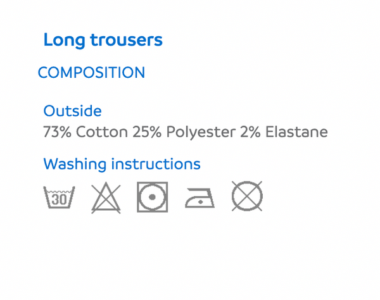The height and width of the screenshot is (300, 380).
Task: Click the dot inside the iron symbol
Action: 200,202
